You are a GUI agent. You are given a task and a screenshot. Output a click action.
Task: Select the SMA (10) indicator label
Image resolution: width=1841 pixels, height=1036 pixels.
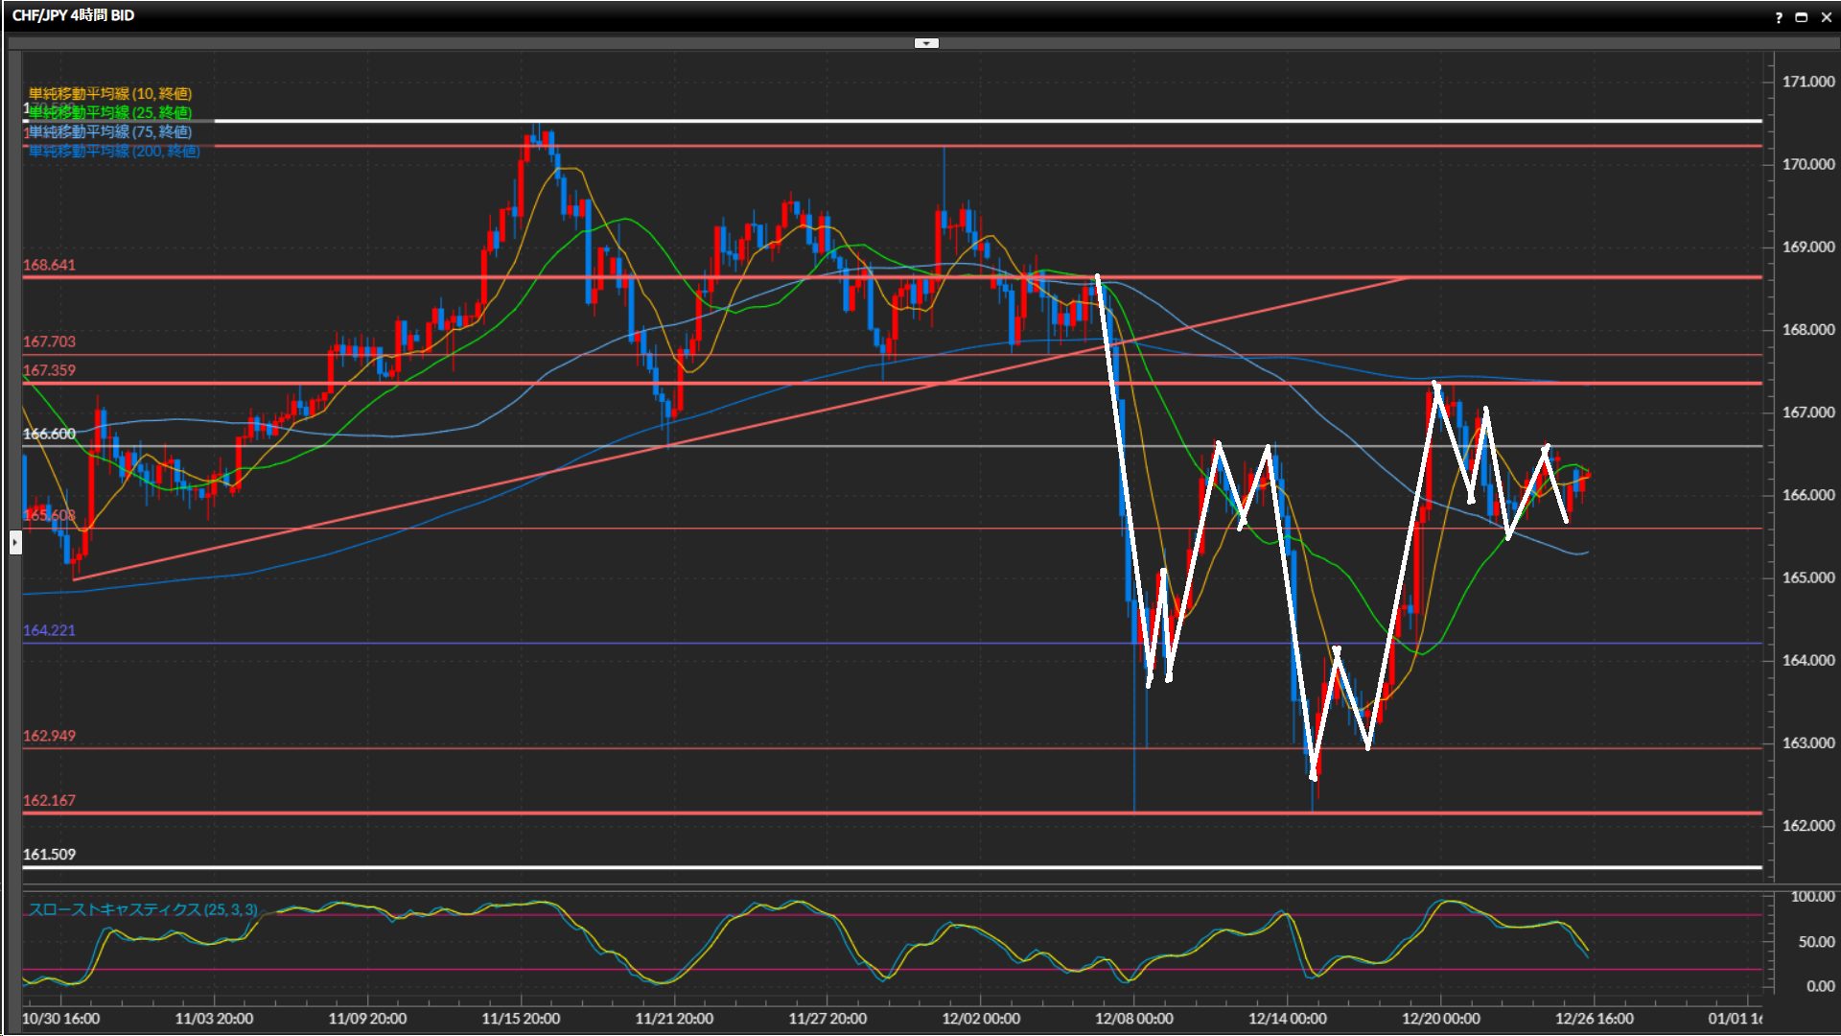point(109,93)
